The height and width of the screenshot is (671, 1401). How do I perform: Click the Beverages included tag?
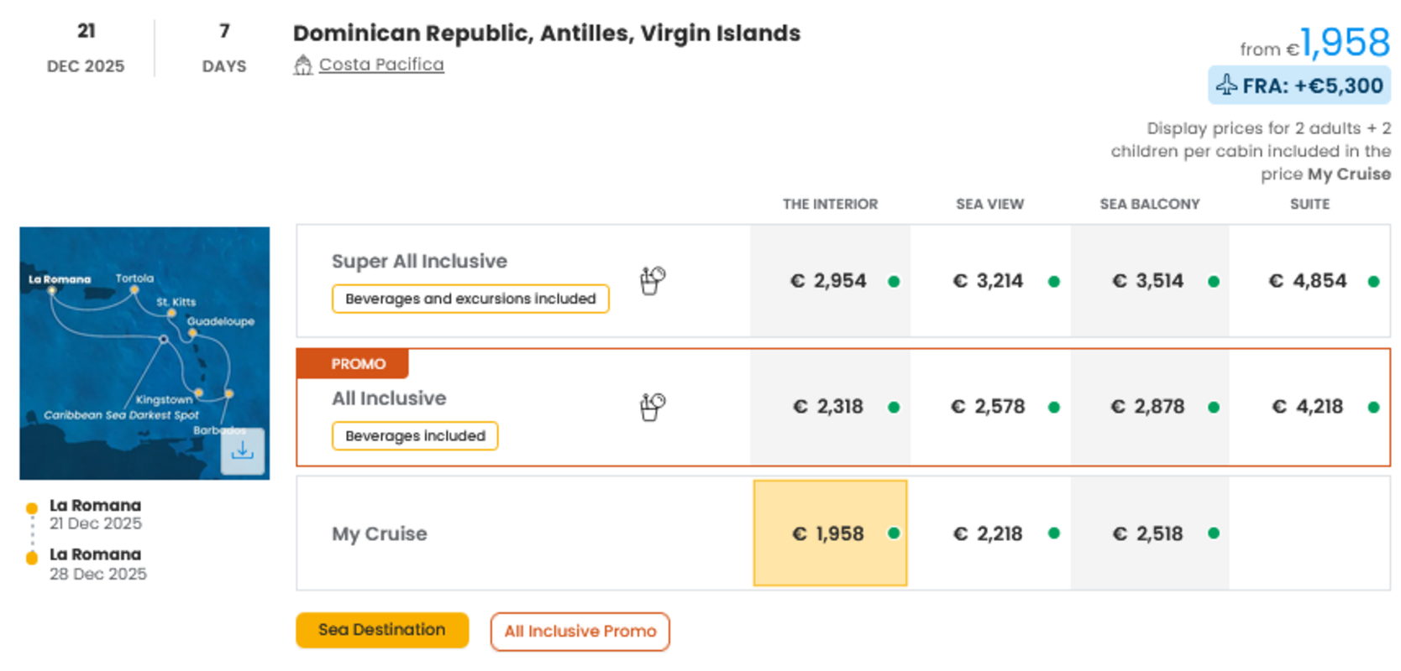(x=415, y=436)
